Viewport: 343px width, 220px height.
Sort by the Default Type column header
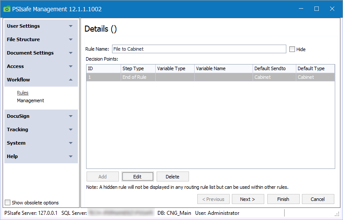[315, 68]
